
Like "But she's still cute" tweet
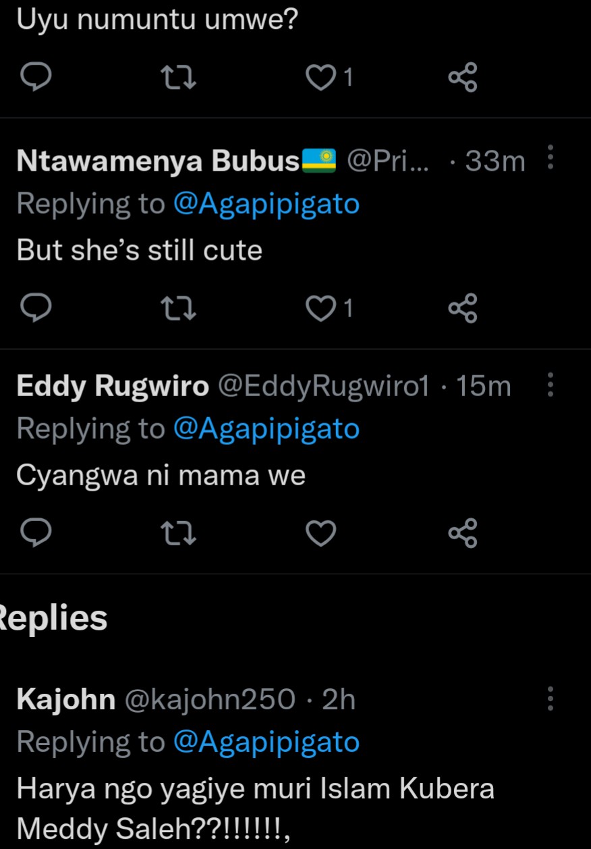(321, 308)
